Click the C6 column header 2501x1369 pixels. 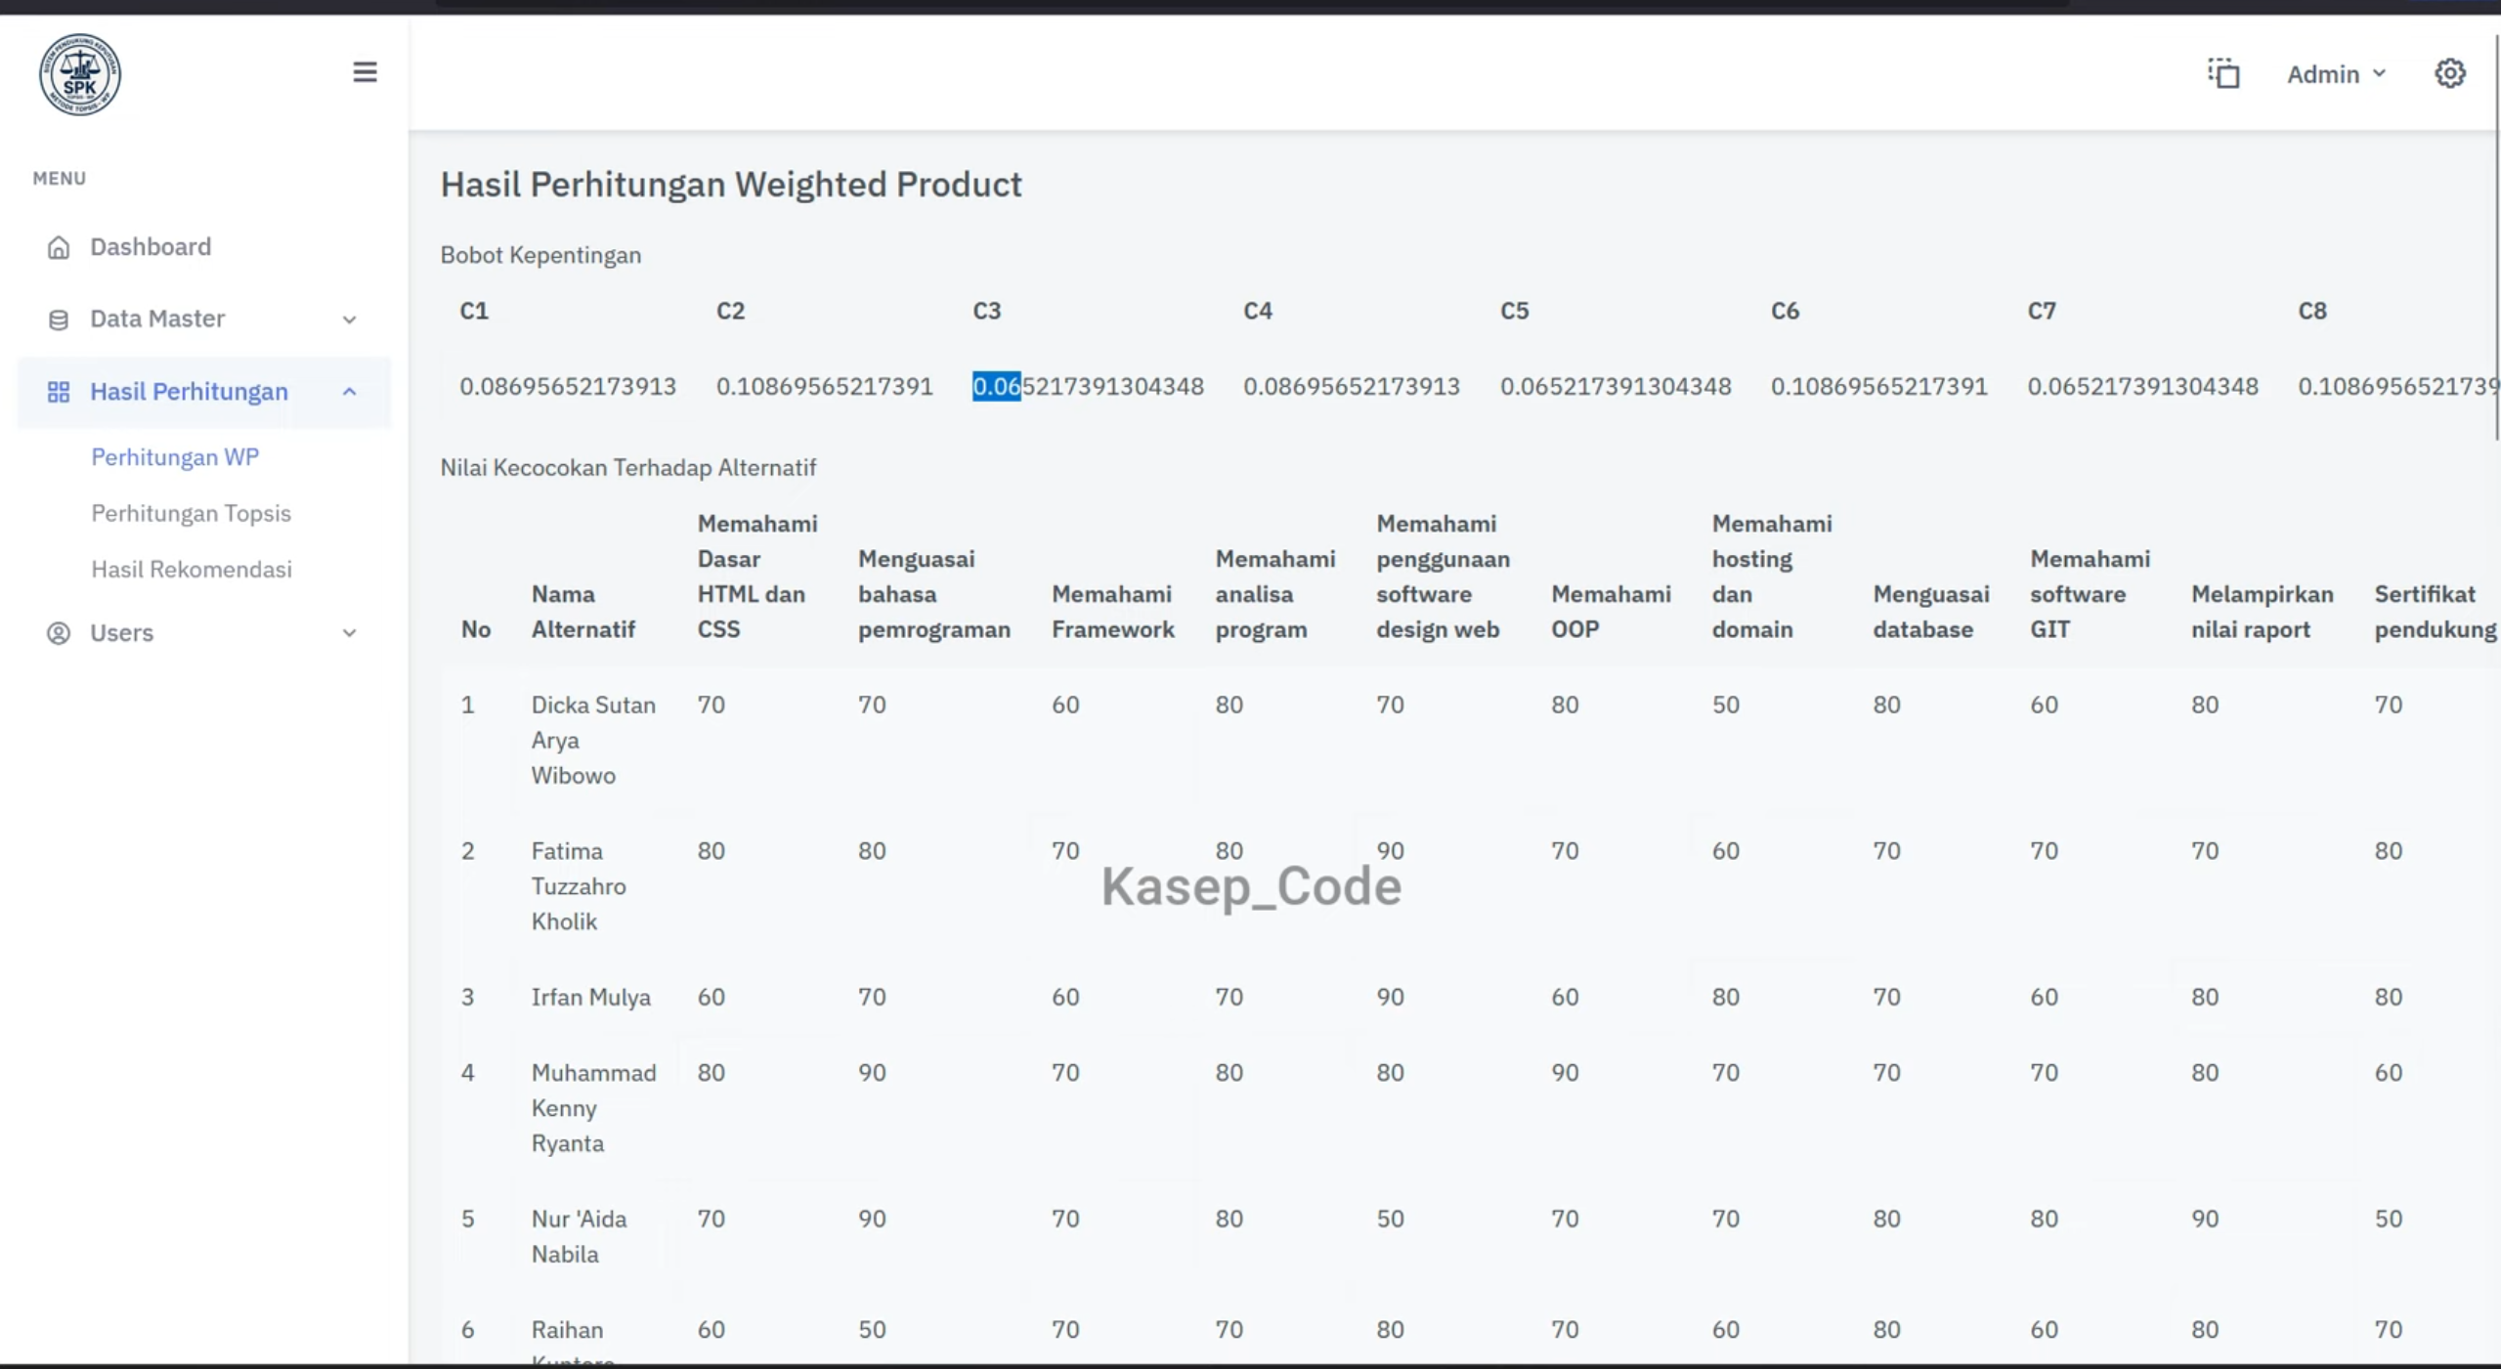coord(1785,311)
